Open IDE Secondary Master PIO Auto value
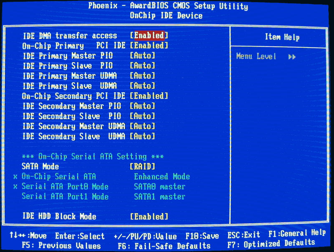Image resolution: width=334 pixels, height=252 pixels. point(142,106)
